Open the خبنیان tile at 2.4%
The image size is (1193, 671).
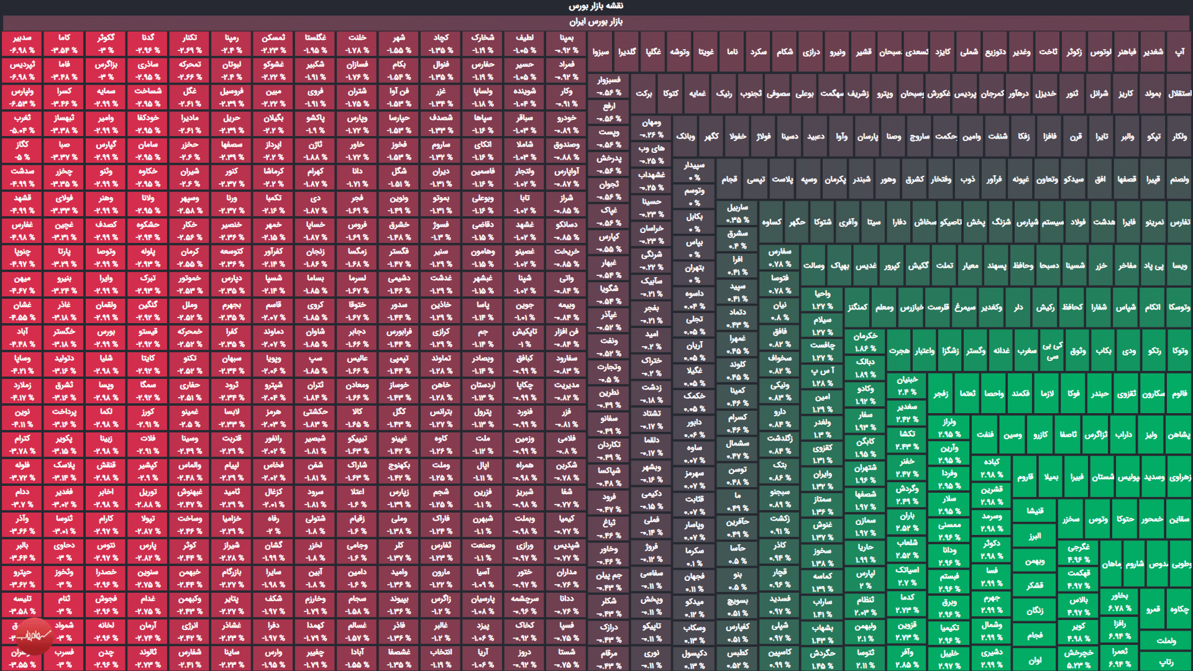(907, 385)
